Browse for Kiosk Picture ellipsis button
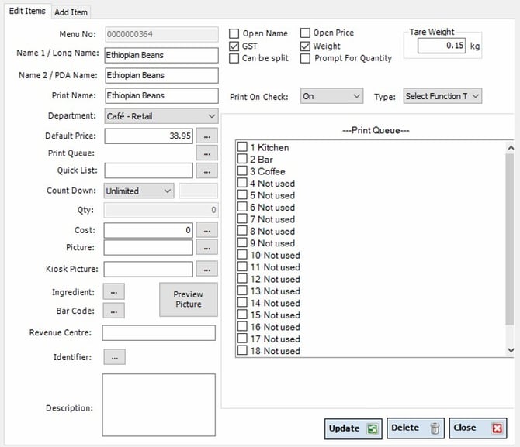Image resolution: width=520 pixels, height=447 pixels. tap(207, 269)
